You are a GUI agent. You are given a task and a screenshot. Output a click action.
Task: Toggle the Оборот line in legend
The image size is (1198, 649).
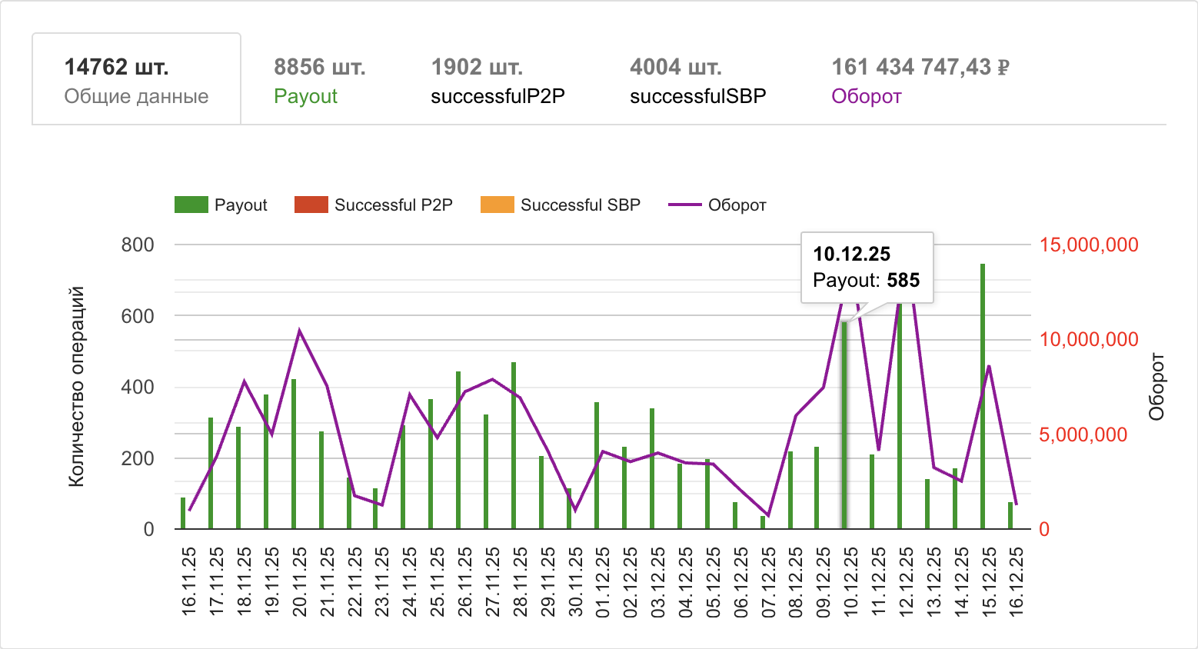tap(717, 205)
